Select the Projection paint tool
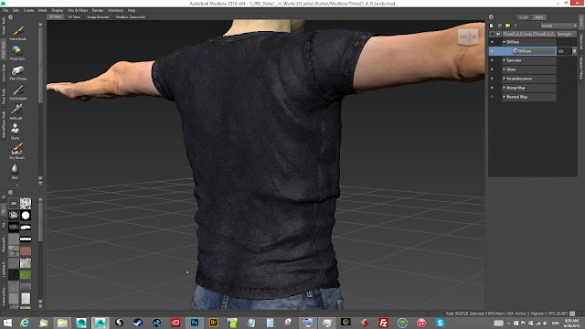Image resolution: width=585 pixels, height=329 pixels. point(16,53)
